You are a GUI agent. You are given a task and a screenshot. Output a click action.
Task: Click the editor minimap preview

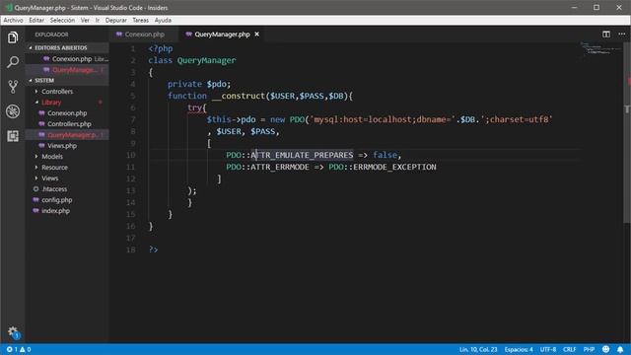tap(600, 49)
